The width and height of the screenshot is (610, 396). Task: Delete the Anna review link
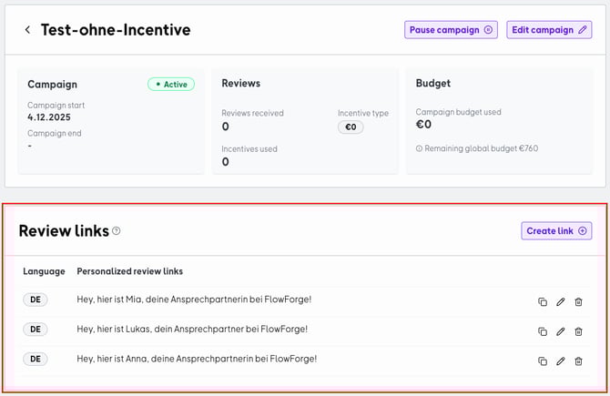[x=578, y=361]
